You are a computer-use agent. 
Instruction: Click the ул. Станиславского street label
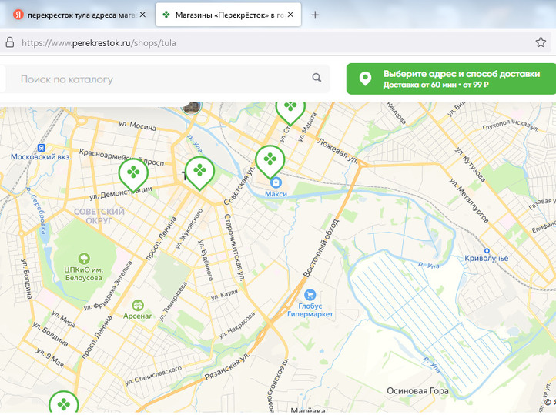[153, 376]
